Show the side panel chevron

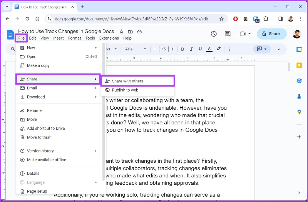tap(299, 193)
